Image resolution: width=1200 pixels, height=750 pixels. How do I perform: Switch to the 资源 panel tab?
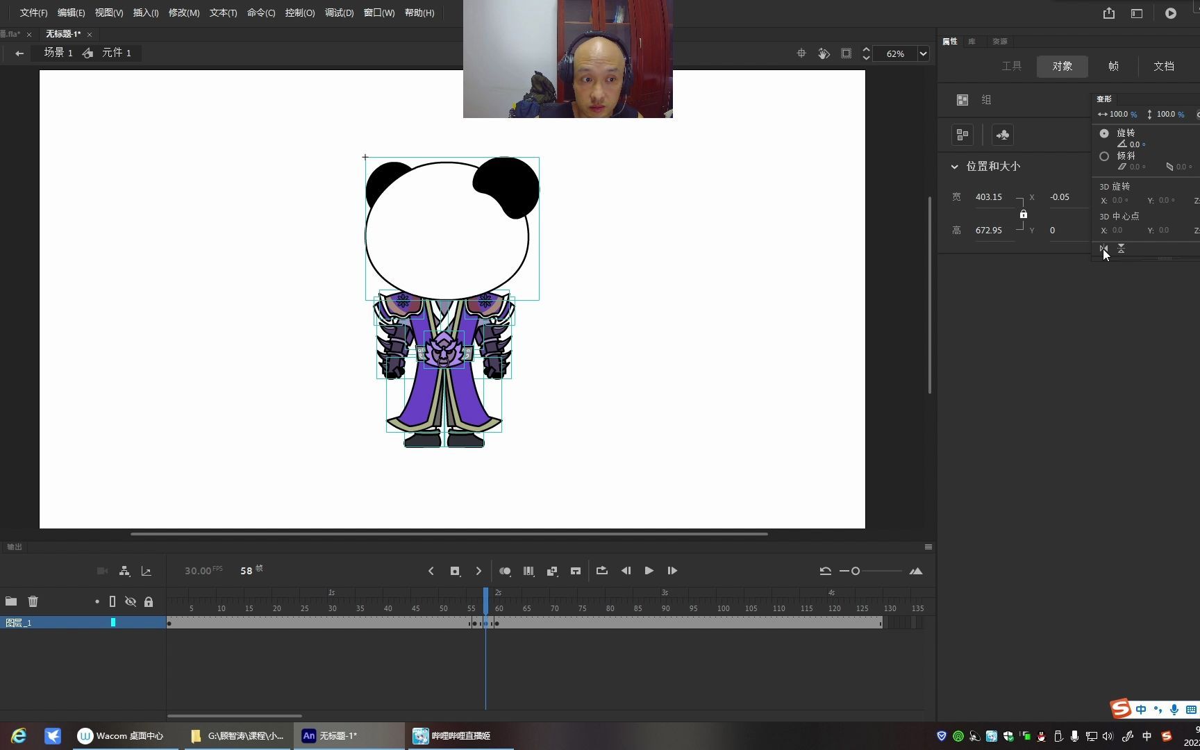pos(999,42)
